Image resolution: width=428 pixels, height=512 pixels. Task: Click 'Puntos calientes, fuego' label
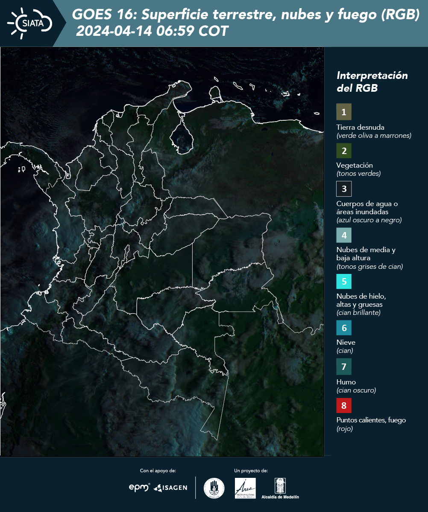pos(371,420)
